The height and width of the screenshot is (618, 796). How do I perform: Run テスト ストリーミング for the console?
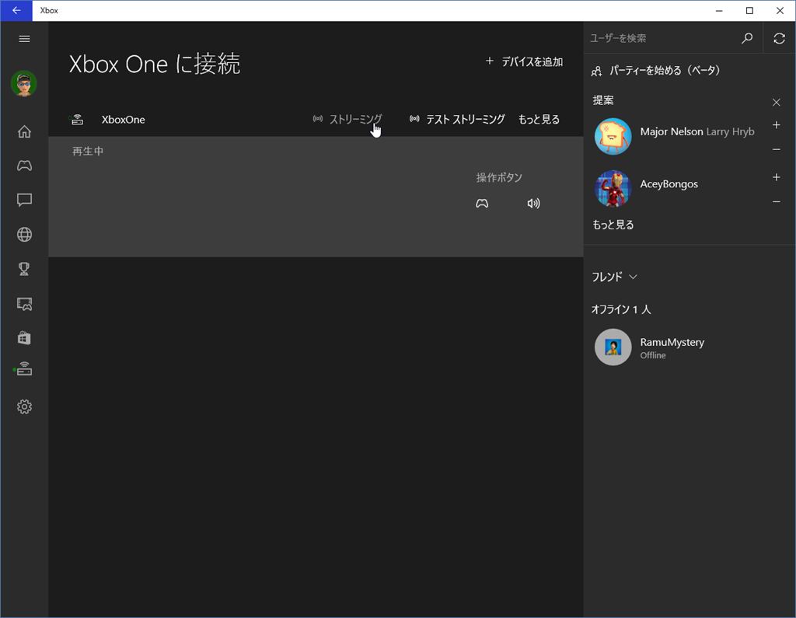pyautogui.click(x=457, y=120)
